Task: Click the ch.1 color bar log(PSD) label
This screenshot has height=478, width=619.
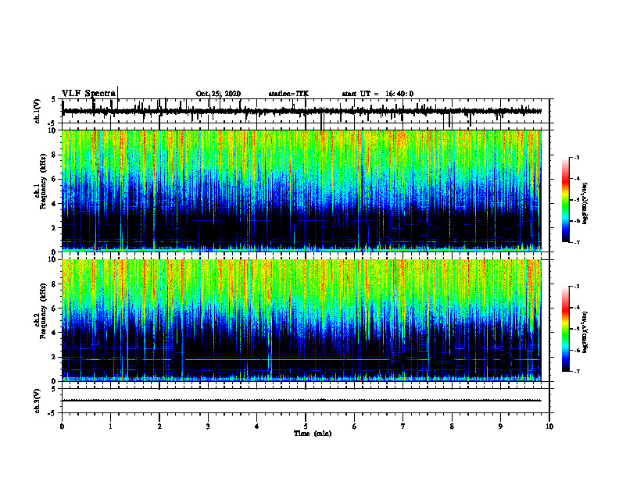Action: [585, 203]
